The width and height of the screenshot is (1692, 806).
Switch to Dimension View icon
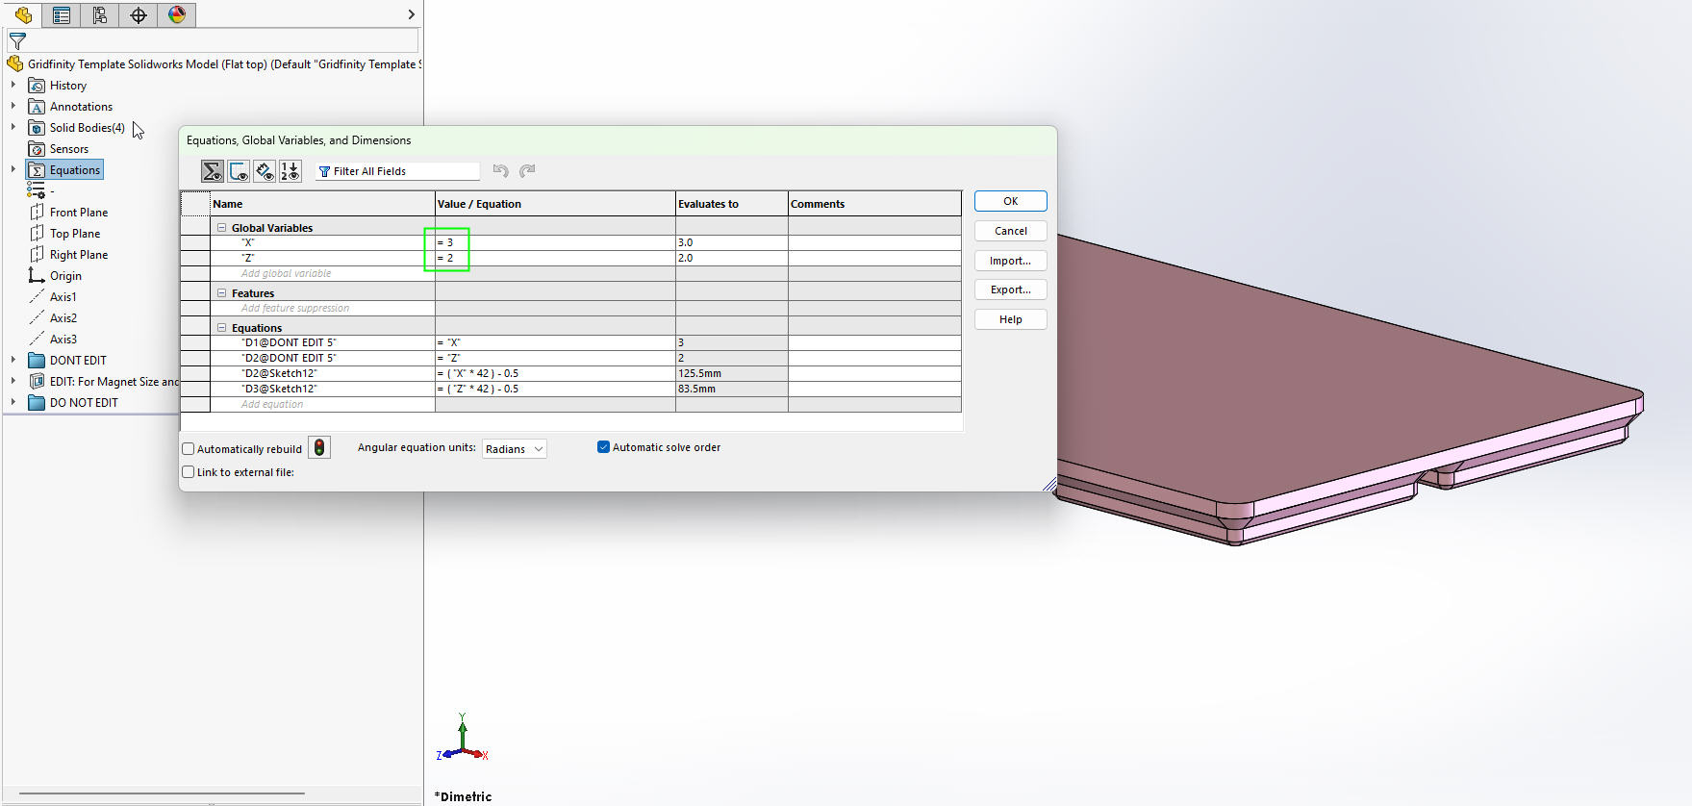[x=265, y=171]
